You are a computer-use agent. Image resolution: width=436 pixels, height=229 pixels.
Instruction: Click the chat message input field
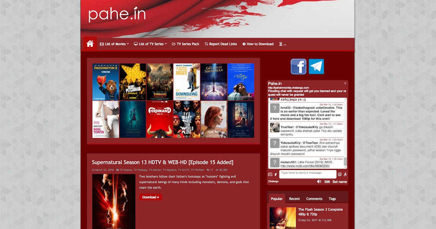click(x=308, y=174)
